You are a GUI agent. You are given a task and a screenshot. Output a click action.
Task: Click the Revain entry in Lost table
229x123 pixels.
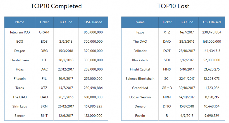[140, 115]
